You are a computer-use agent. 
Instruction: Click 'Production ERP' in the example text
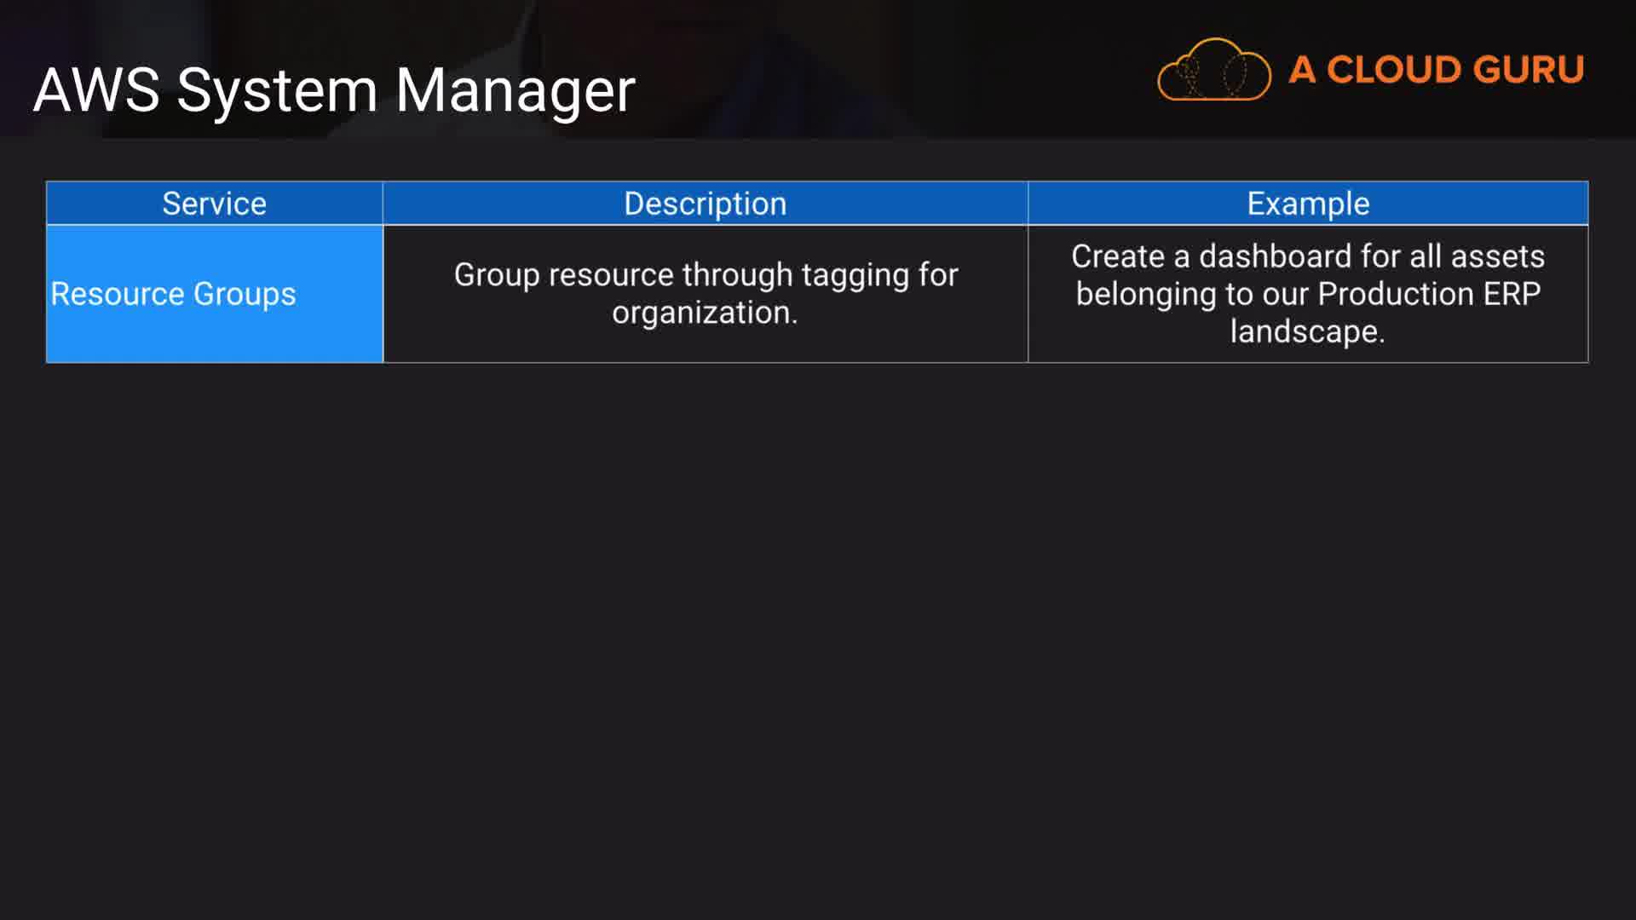point(1429,294)
